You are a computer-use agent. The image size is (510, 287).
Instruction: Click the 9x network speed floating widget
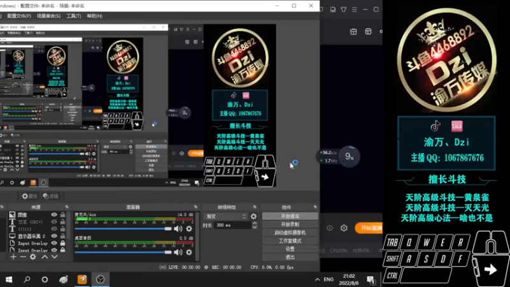pyautogui.click(x=349, y=156)
